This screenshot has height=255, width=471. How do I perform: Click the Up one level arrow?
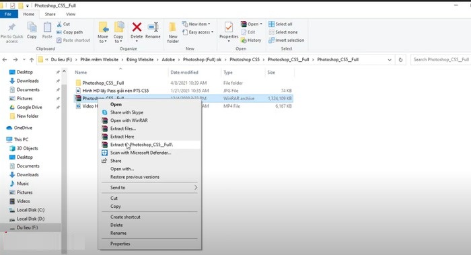(32, 60)
